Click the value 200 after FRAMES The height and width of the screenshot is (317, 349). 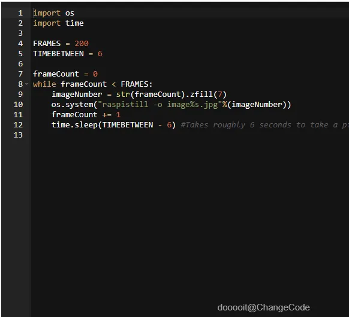82,44
